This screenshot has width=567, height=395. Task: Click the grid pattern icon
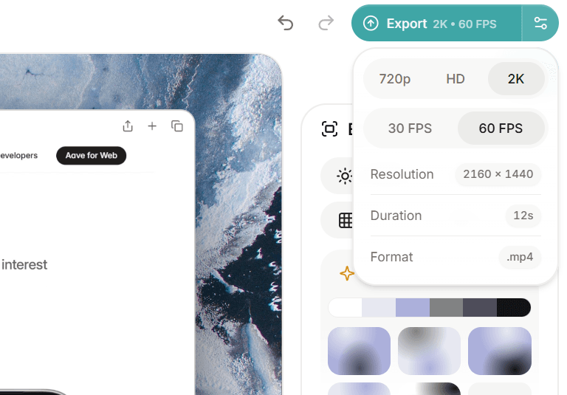click(x=345, y=220)
